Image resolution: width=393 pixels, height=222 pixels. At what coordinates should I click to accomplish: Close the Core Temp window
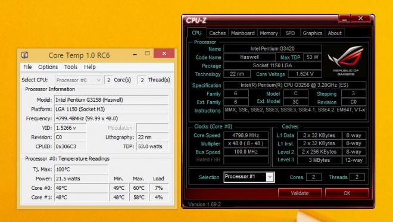[x=164, y=54]
